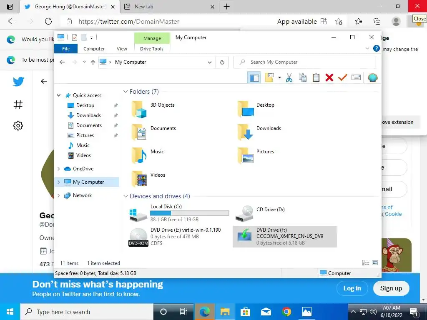The height and width of the screenshot is (320, 427).
Task: Open File Explorer from taskbar
Action: point(225,312)
